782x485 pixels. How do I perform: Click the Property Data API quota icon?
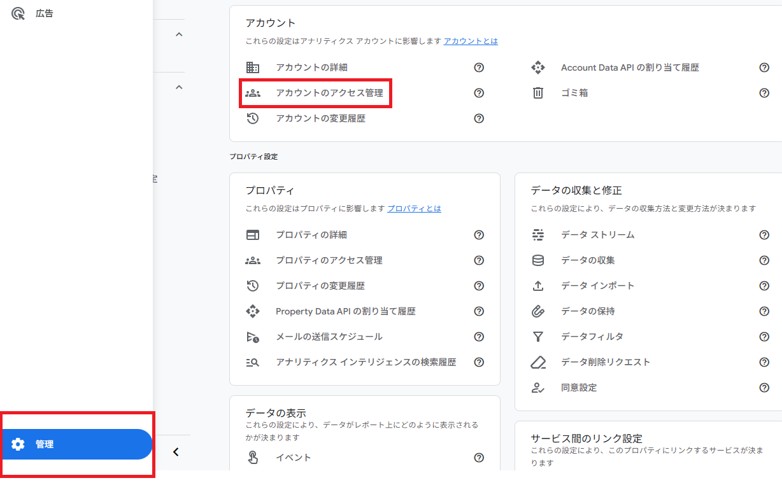click(x=253, y=311)
